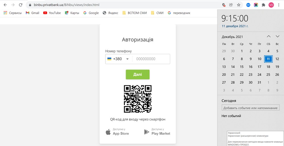
Task: Click the 9:15:00 clock display
Action: pyautogui.click(x=235, y=18)
